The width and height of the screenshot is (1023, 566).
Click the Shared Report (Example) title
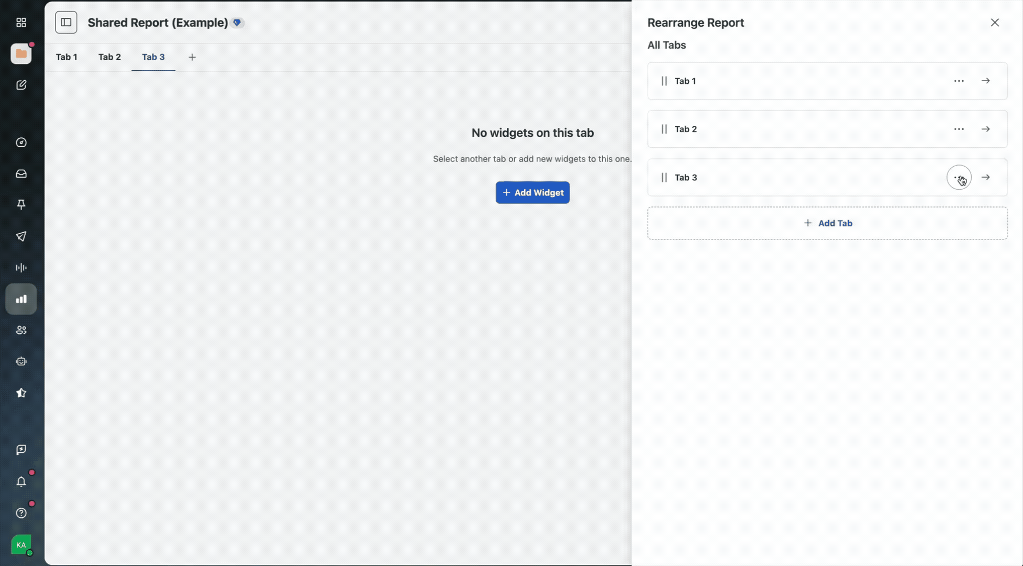(x=158, y=23)
